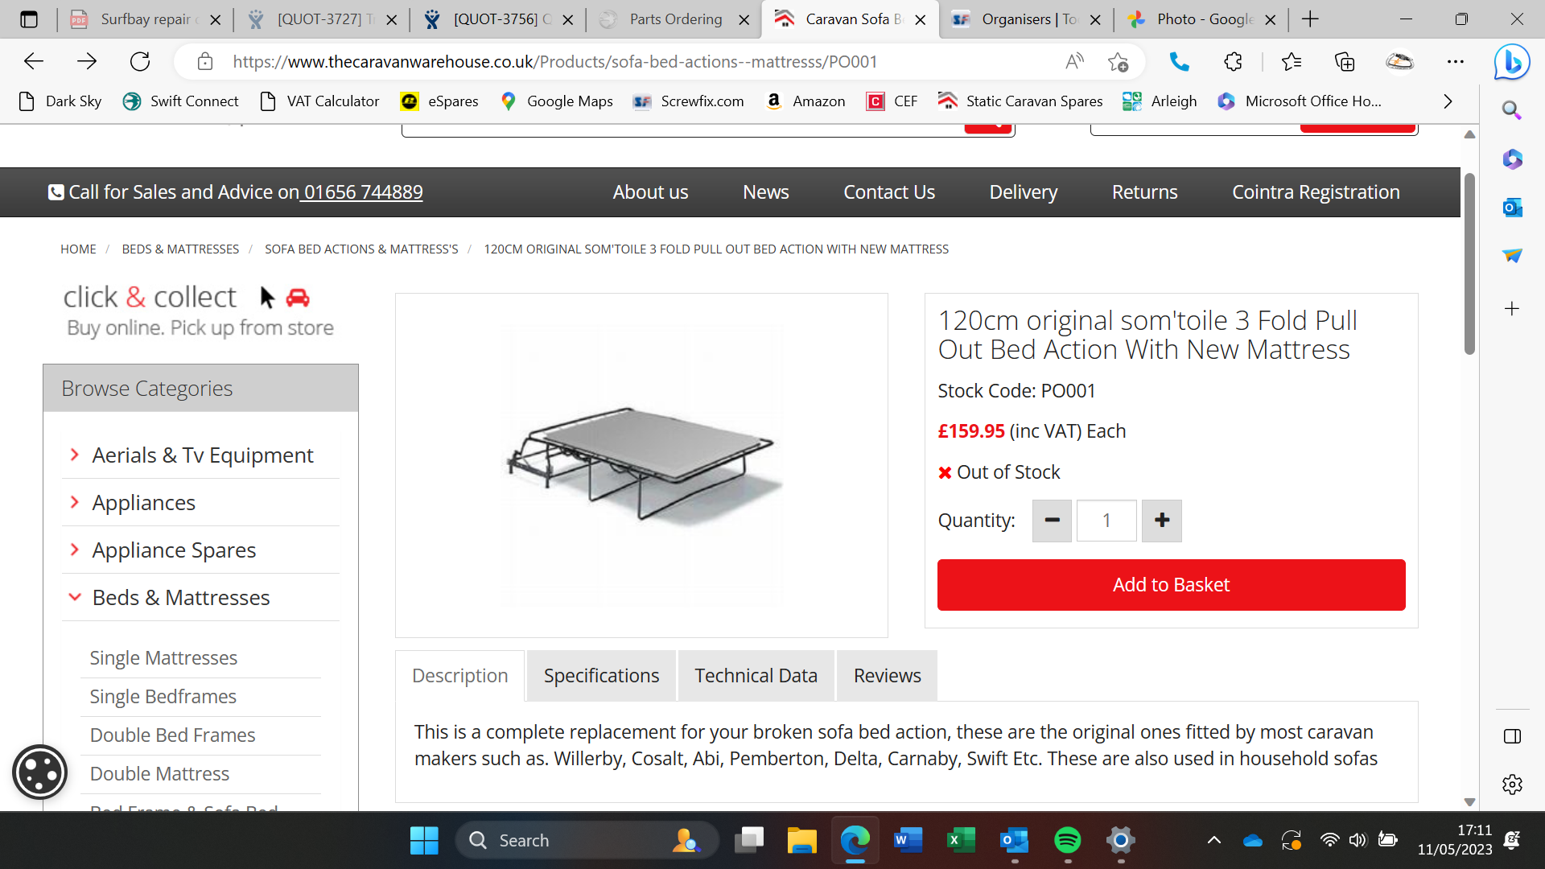Increase quantity with plus button
This screenshot has height=869, width=1545.
1161,521
